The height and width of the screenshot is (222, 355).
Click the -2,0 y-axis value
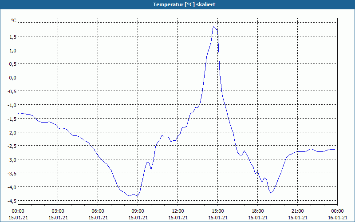point(12,133)
